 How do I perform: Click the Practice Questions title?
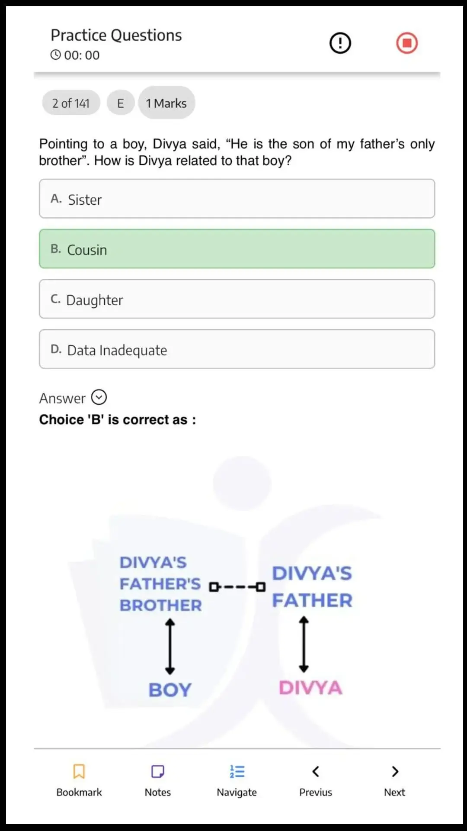coord(116,35)
